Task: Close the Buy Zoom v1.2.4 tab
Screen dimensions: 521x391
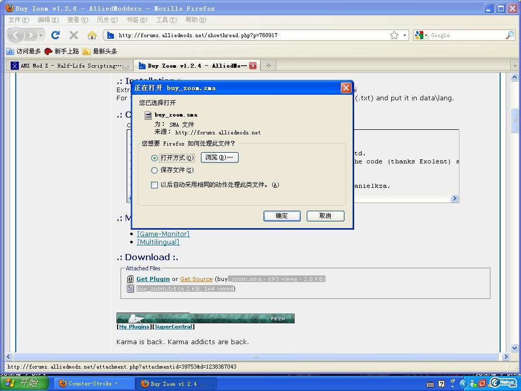Action: [253, 66]
